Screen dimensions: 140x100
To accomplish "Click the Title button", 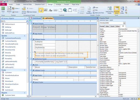I will [x=95, y=10].
